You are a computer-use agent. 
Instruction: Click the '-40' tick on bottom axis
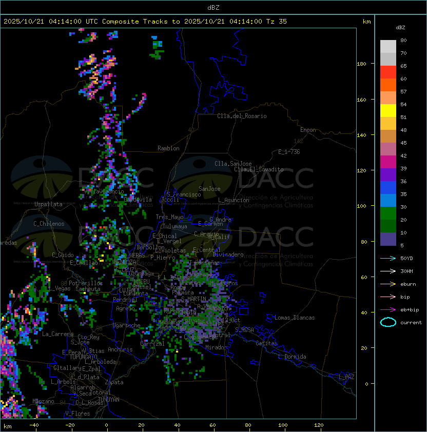click(x=34, y=425)
